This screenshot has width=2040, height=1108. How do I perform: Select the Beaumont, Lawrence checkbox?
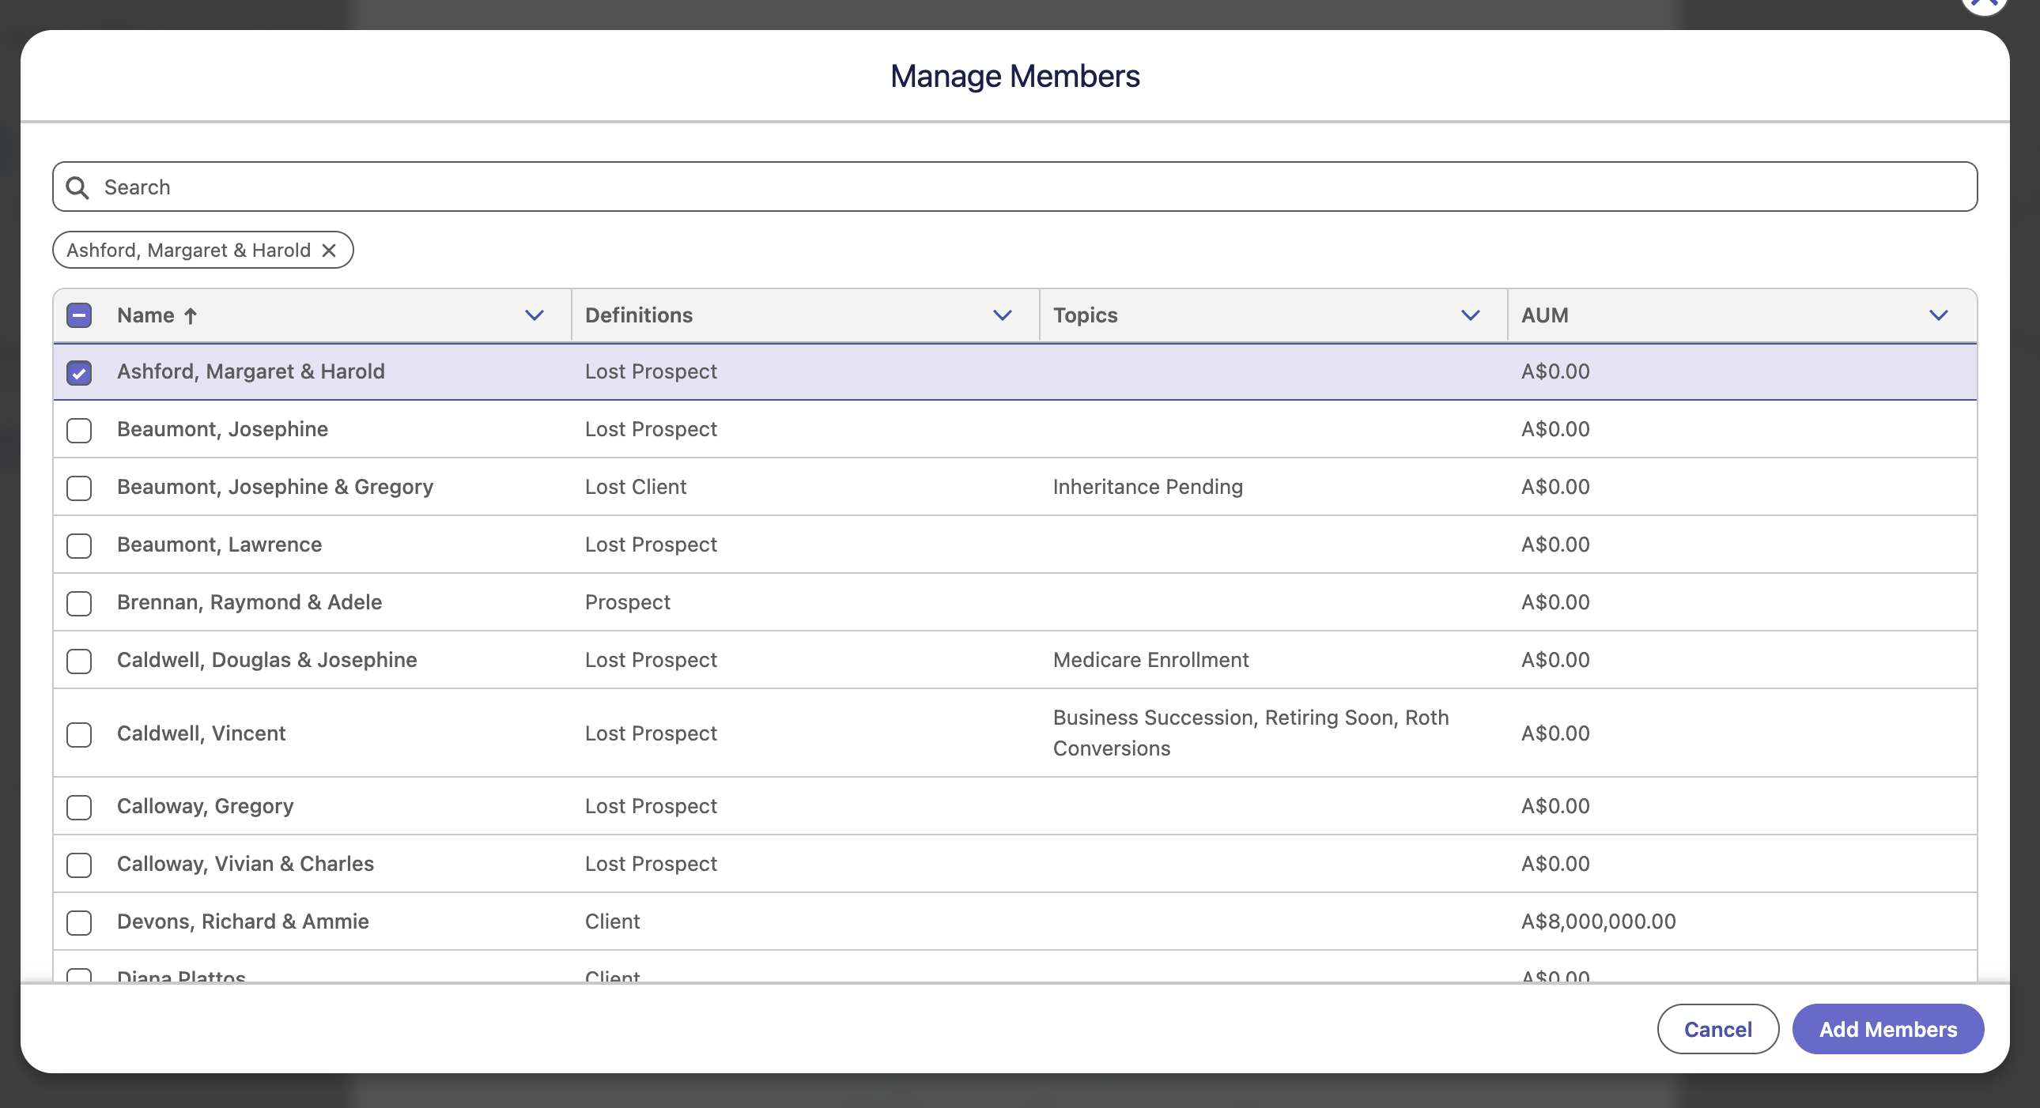pos(79,546)
